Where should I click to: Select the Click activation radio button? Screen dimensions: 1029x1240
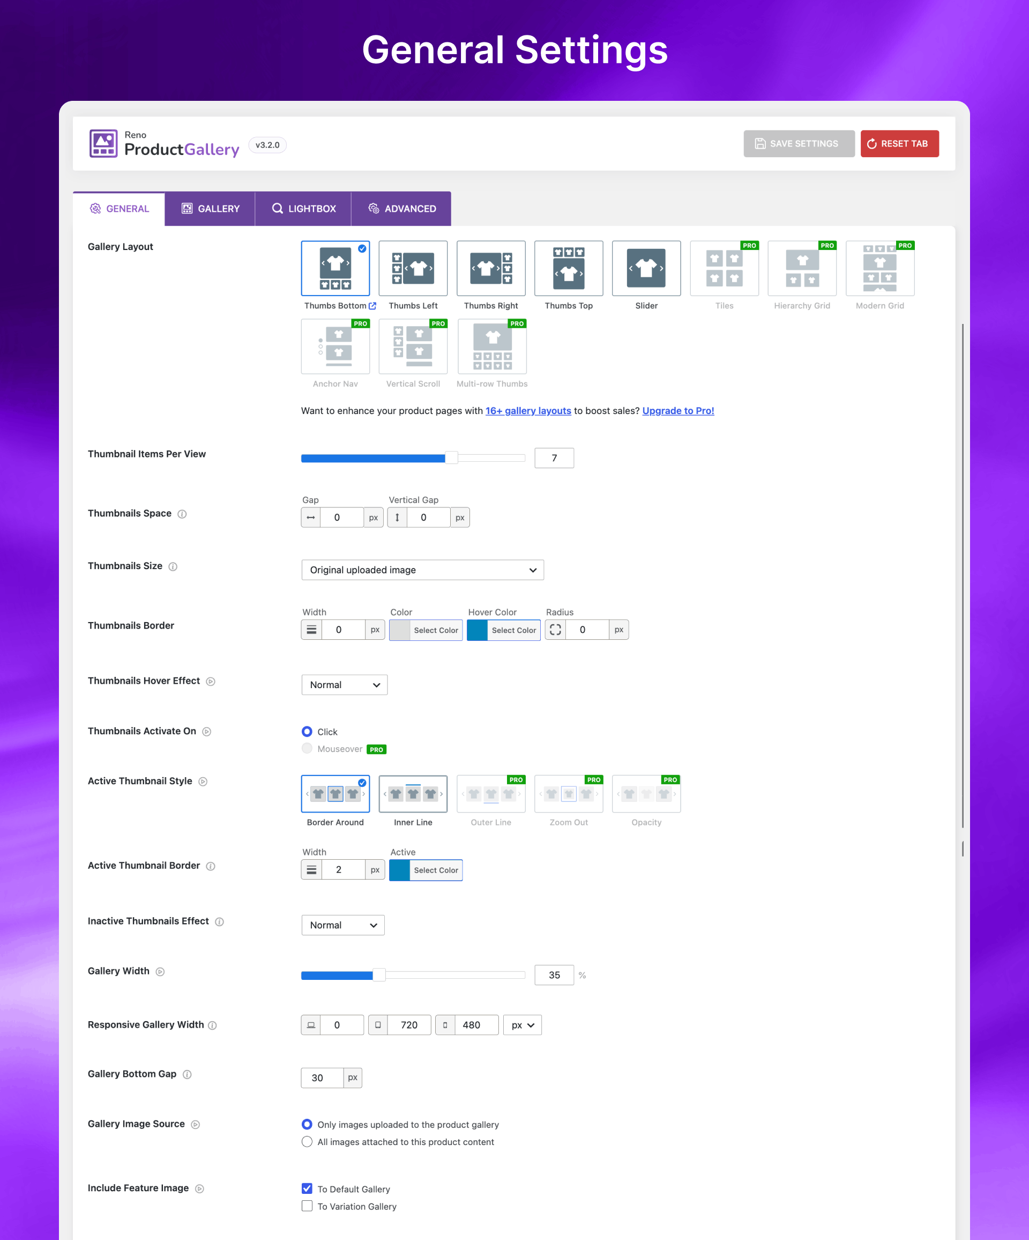[307, 732]
